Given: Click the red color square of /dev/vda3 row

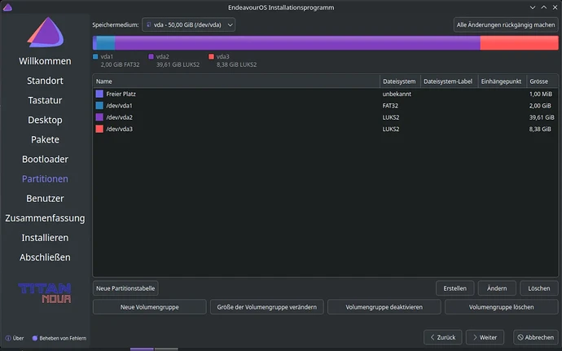Looking at the screenshot, I should click(x=99, y=129).
